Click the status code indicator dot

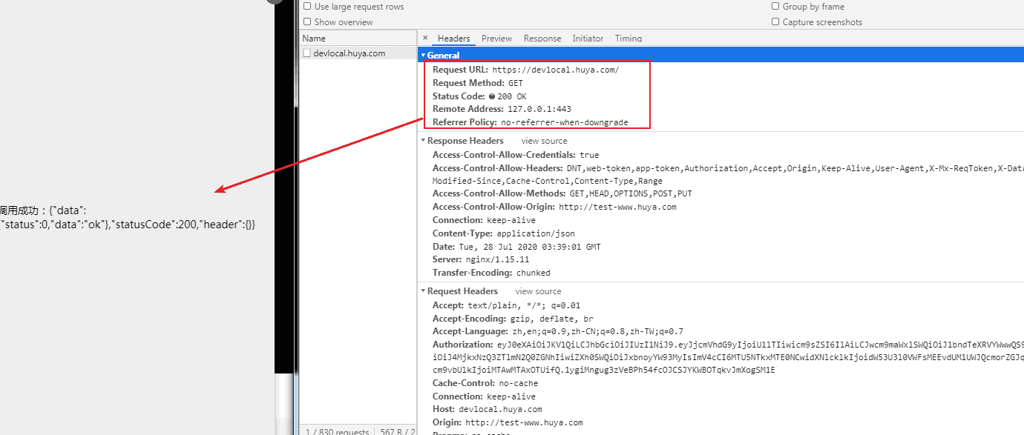point(491,96)
